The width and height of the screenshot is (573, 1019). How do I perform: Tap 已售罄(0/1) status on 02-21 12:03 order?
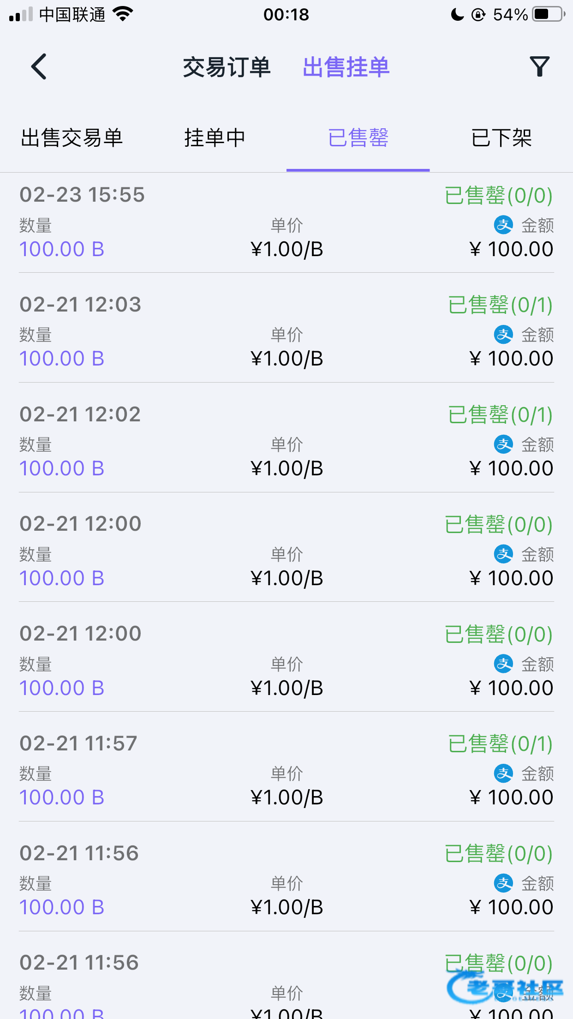coord(500,305)
